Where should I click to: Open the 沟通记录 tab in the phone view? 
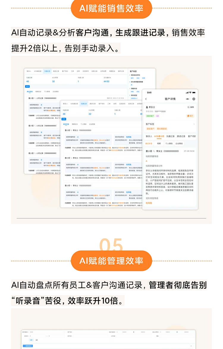click(170, 136)
